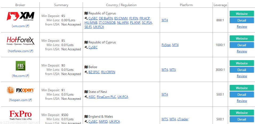Image resolution: width=255 pixels, height=124 pixels.
Task: Click external link icon beside fxopen.com
Action: point(29,100)
